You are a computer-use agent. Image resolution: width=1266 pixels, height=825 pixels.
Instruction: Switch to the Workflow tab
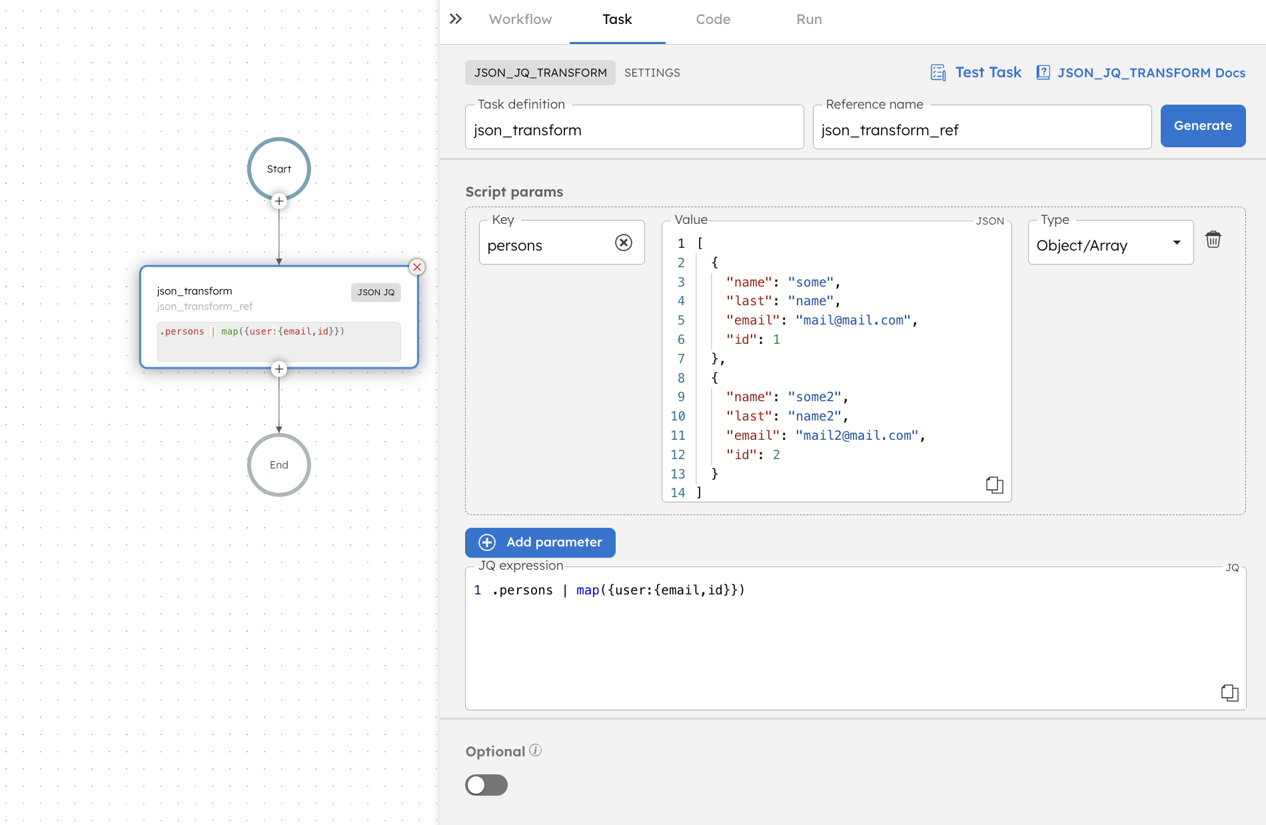(x=520, y=19)
